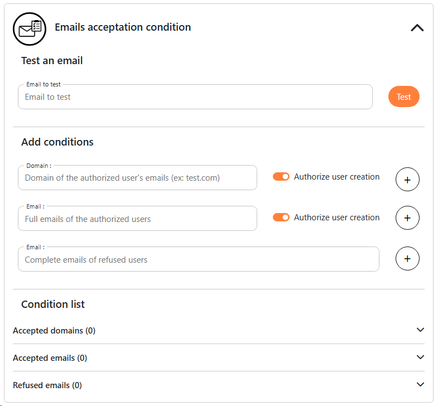
Task: Click the refused users' emails field
Action: [198, 259]
